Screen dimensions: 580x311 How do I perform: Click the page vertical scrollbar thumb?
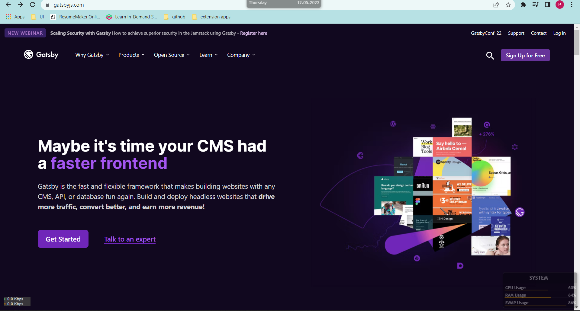pyautogui.click(x=577, y=42)
